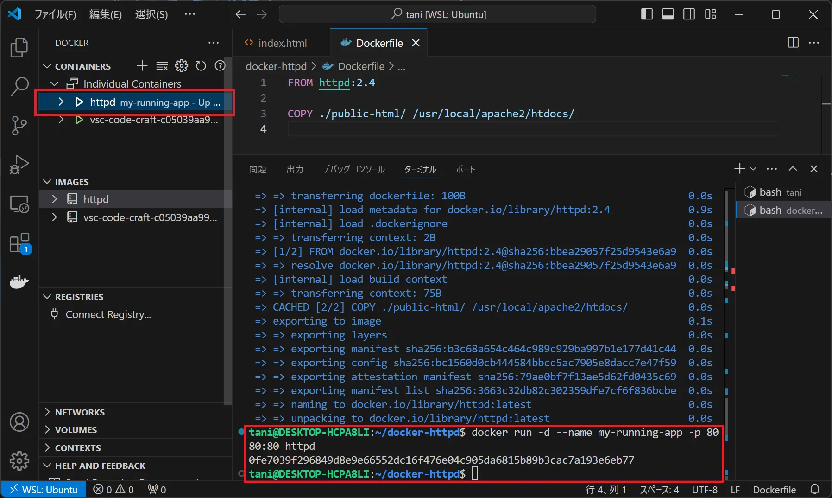Open the Docker whale icon in the activity bar
The image size is (832, 498).
tap(19, 282)
